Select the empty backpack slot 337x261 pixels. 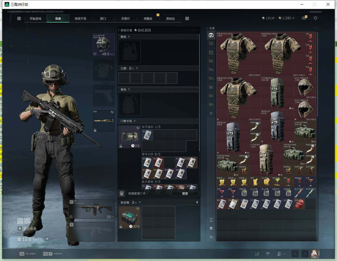click(130, 104)
